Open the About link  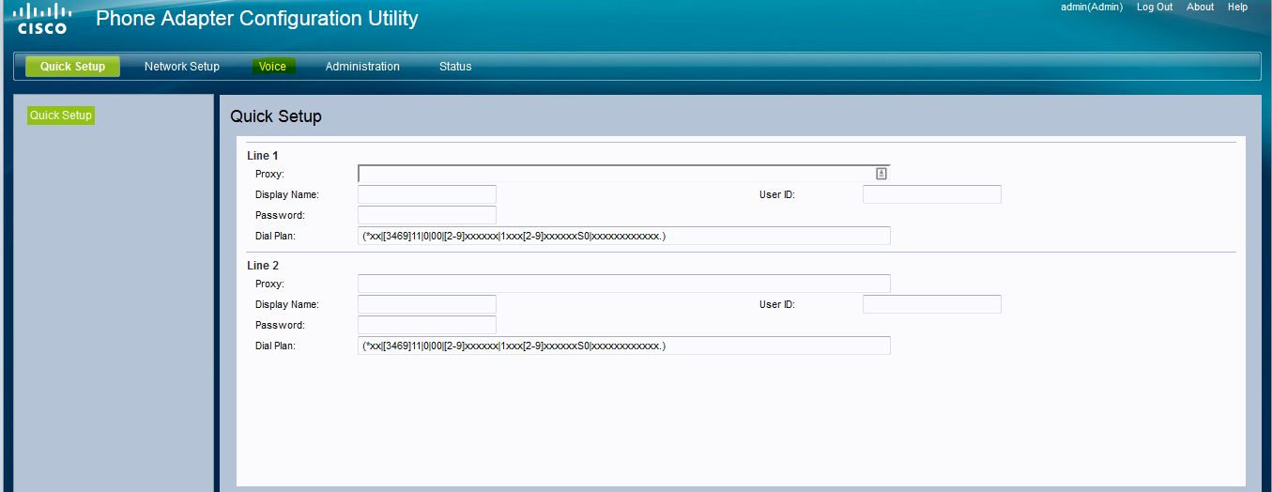pos(1200,7)
